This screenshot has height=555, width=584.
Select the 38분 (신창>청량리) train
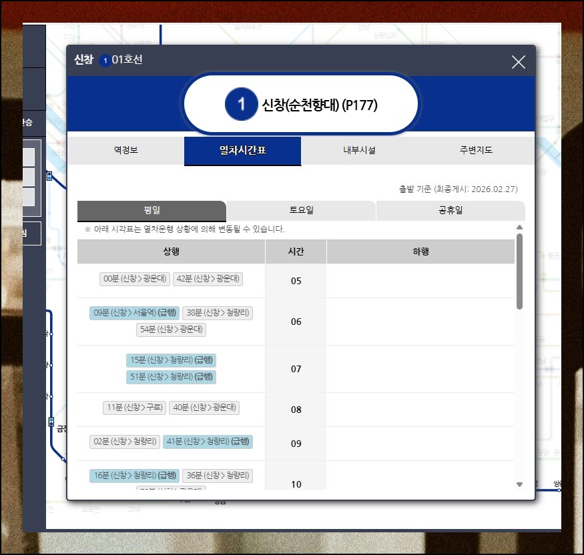(x=218, y=313)
